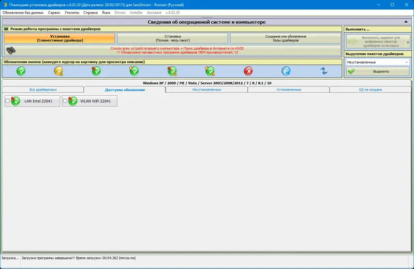Screen dimensions: 414x269
Task: Click the yellow checkmark warning legend icon
Action: [x=58, y=71]
